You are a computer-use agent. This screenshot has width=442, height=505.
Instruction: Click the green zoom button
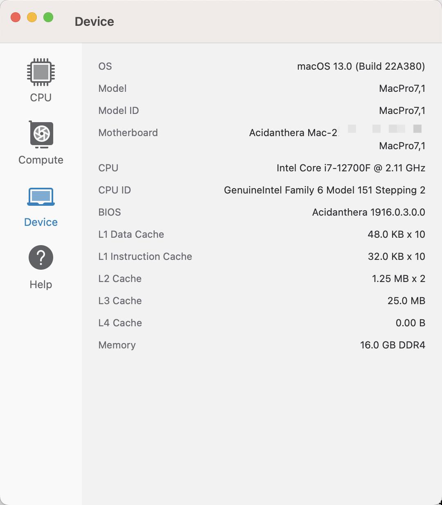coord(48,18)
